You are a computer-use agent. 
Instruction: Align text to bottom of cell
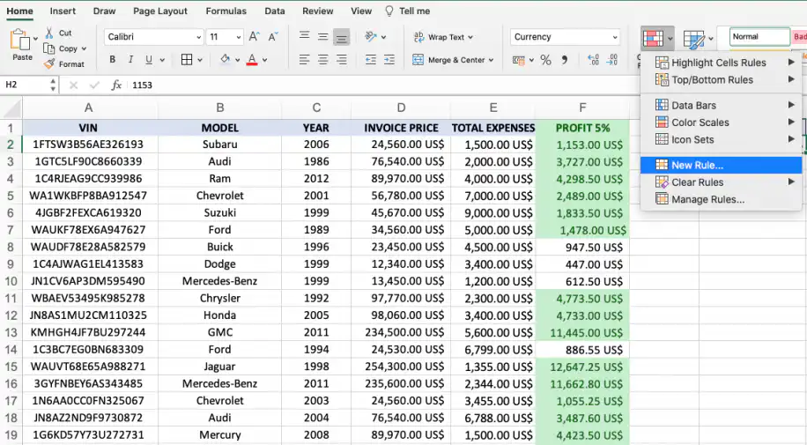click(x=341, y=37)
